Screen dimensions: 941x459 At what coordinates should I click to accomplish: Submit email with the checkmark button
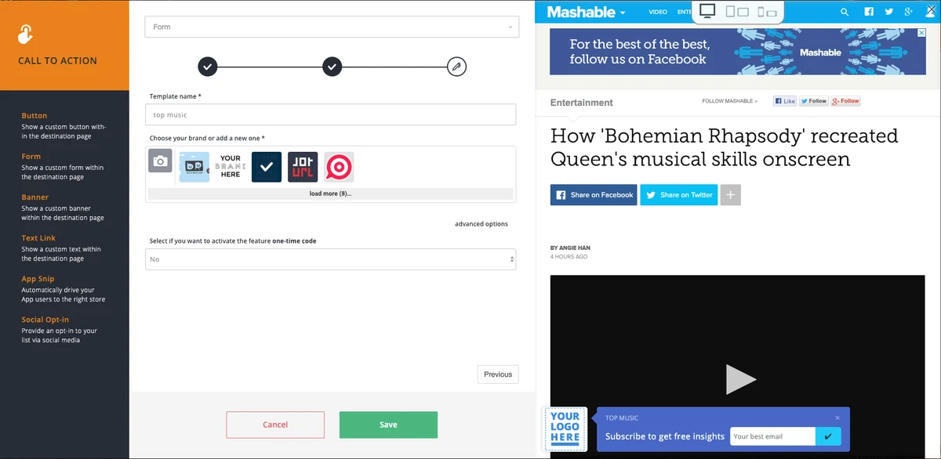point(828,436)
